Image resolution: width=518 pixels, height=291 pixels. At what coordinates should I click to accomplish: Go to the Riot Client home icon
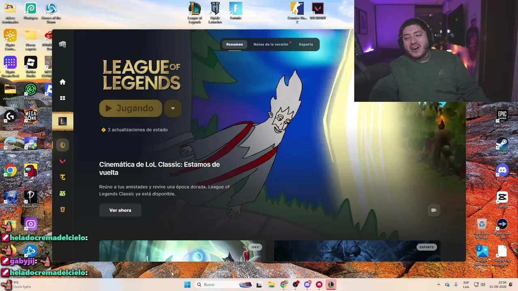(62, 82)
